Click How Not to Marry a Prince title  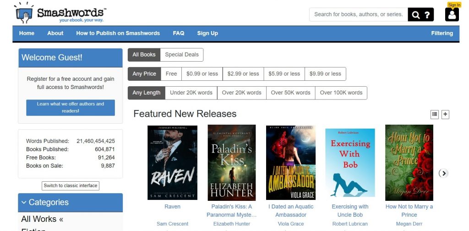click(x=409, y=211)
